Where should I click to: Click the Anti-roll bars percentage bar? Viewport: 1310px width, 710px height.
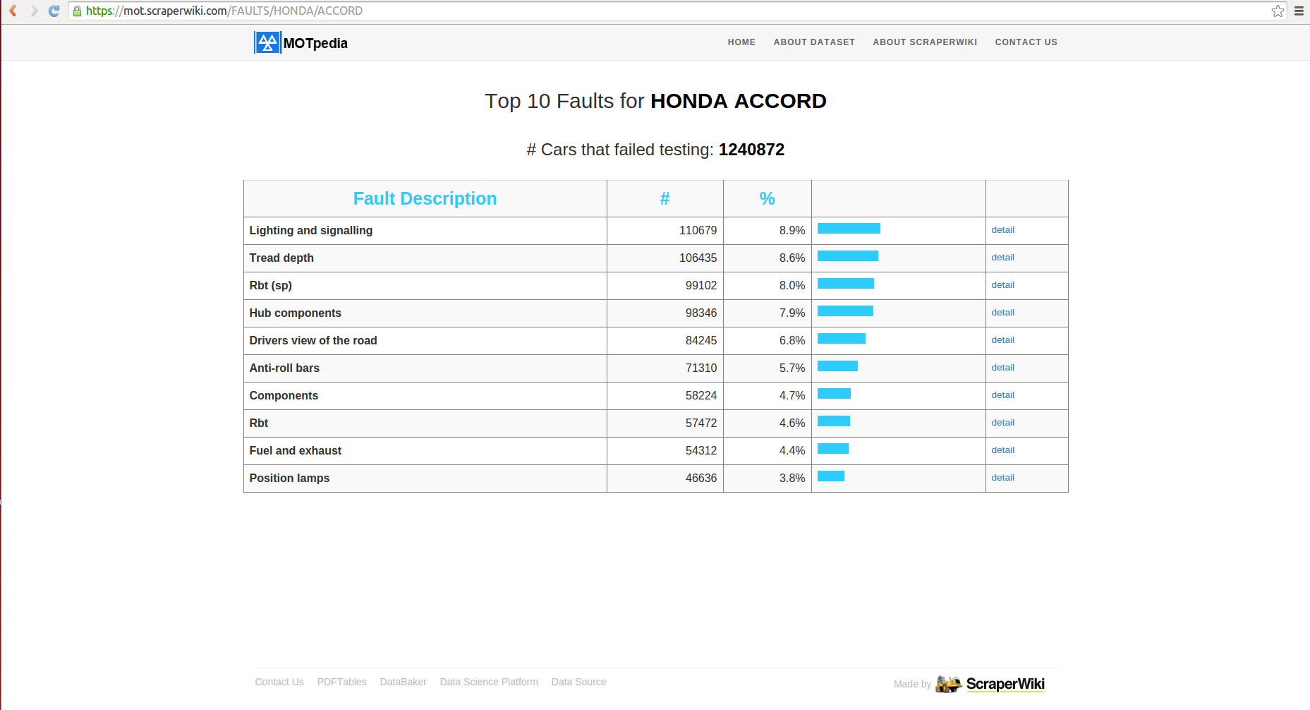837,366
